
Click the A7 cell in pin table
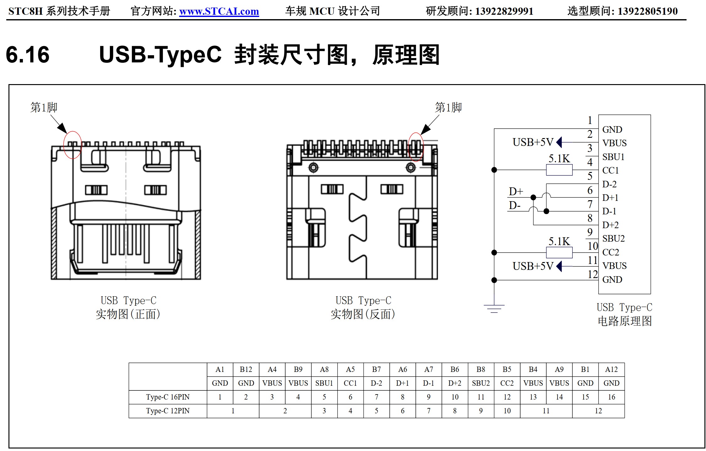(x=429, y=370)
